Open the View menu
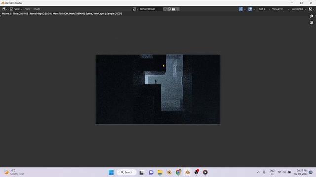The image size is (316, 177). 28,9
